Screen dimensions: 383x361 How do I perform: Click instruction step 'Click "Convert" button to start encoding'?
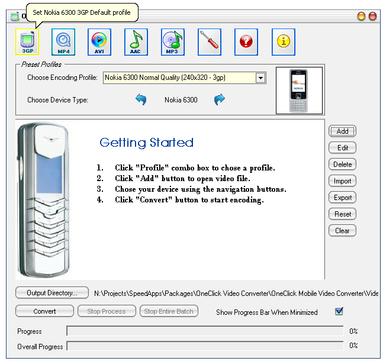pyautogui.click(x=189, y=200)
